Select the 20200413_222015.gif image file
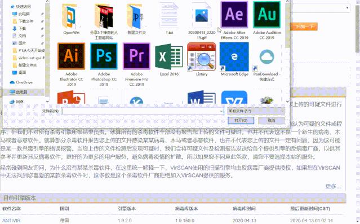The height and width of the screenshot is (224, 360). point(202,16)
